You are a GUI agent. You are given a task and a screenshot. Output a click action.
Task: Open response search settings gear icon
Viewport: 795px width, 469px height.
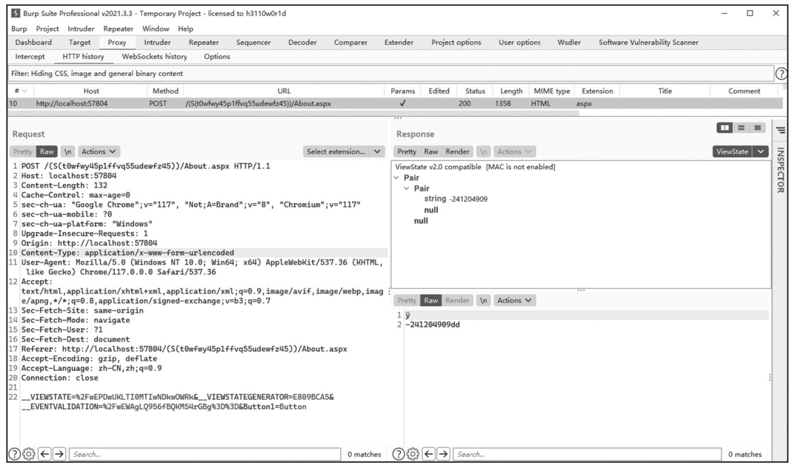point(412,454)
